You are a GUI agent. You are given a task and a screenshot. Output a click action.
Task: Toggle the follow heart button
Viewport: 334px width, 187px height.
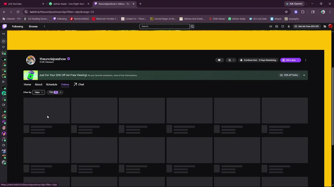pyautogui.click(x=219, y=60)
